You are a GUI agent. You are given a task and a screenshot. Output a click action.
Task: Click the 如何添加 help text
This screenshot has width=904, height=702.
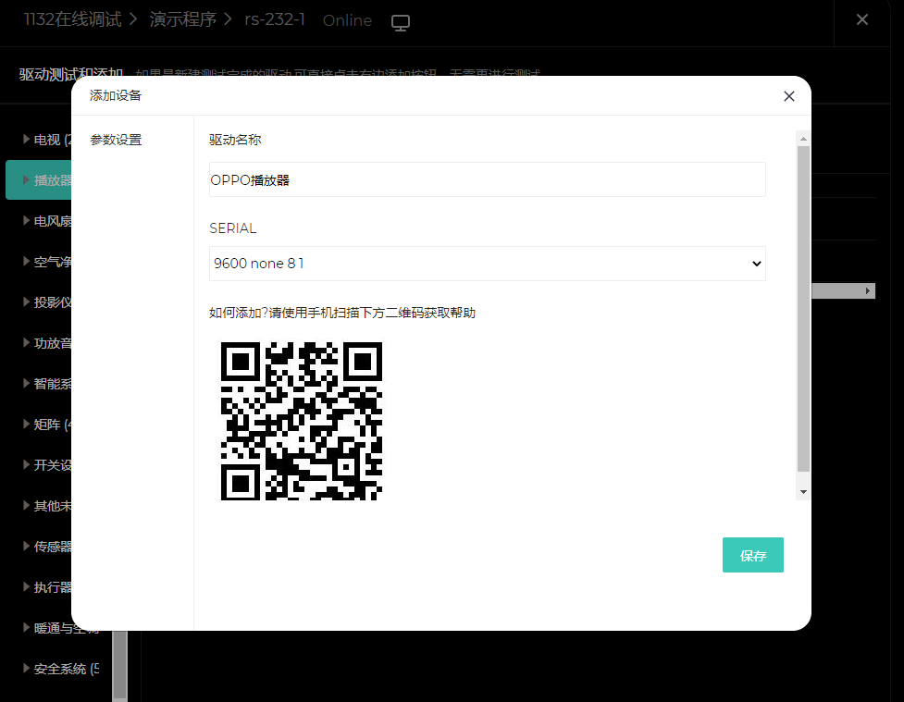(x=342, y=313)
